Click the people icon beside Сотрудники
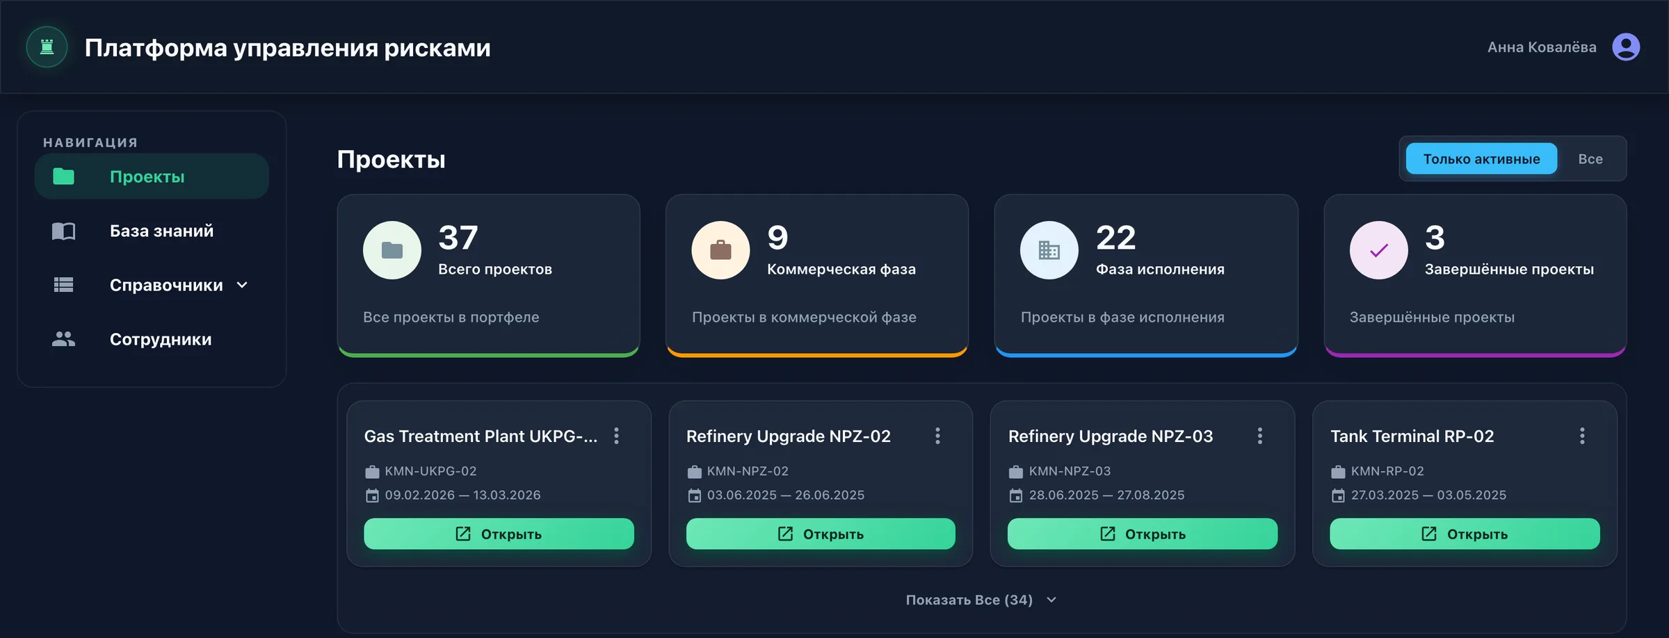Image resolution: width=1669 pixels, height=638 pixels. point(64,339)
